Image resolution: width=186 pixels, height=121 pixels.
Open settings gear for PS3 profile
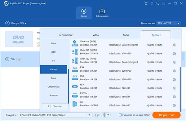click(x=174, y=79)
